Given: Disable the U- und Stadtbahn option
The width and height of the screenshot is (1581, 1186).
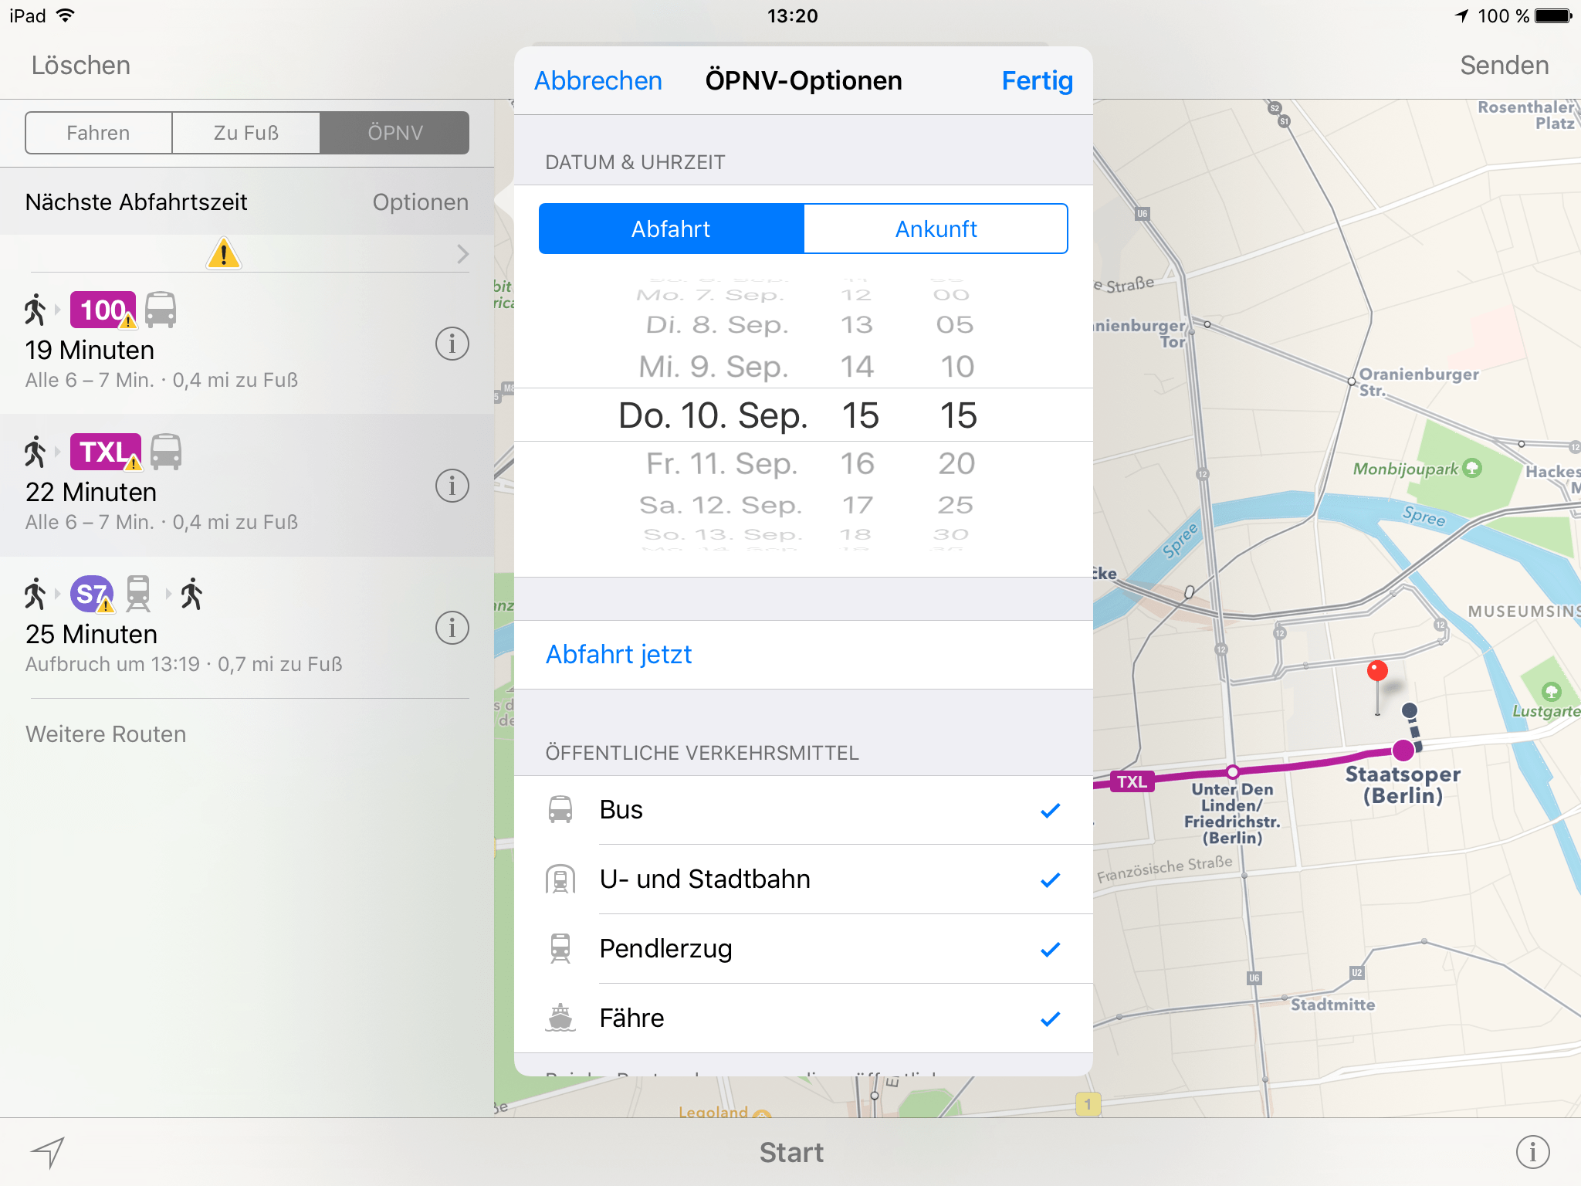Looking at the screenshot, I should tap(1050, 879).
